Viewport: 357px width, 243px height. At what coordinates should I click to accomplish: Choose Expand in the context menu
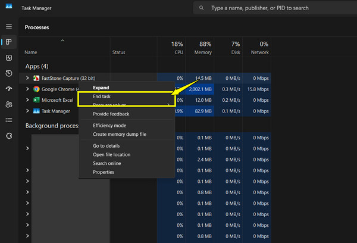point(101,88)
